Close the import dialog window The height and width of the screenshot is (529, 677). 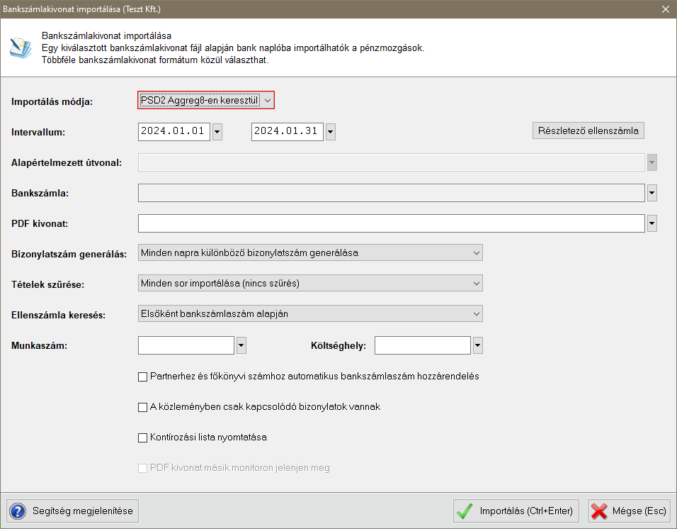pos(665,9)
